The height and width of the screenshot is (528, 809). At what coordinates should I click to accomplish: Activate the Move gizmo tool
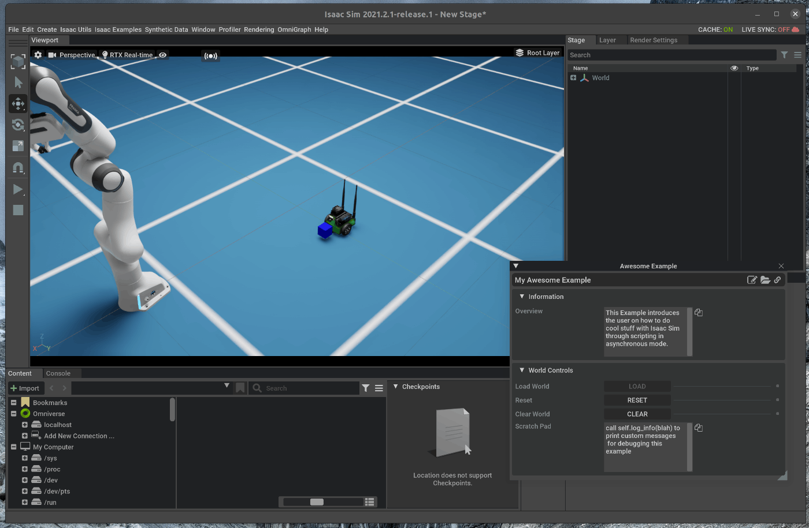[18, 104]
